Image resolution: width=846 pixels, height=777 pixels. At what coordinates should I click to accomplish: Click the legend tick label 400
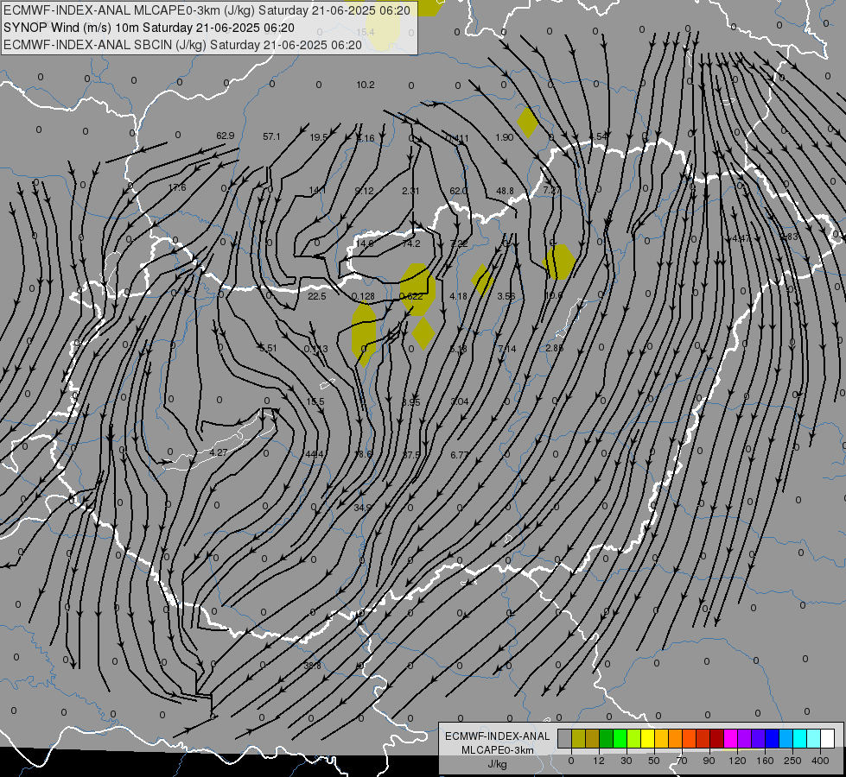(x=820, y=761)
